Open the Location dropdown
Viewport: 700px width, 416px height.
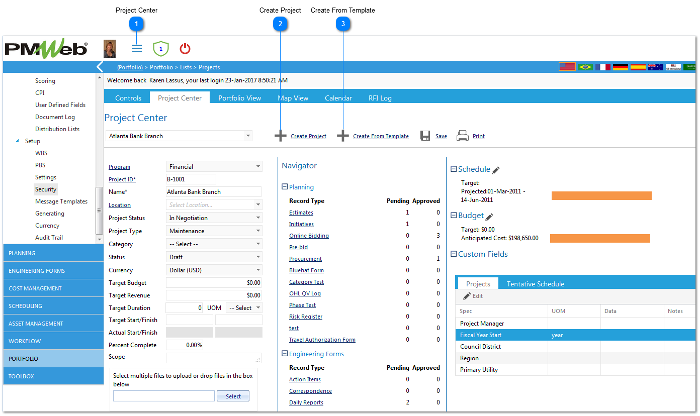(x=258, y=205)
